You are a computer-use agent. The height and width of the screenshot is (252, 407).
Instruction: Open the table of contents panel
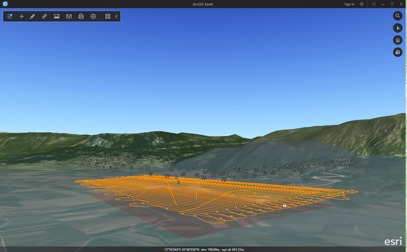(x=10, y=16)
